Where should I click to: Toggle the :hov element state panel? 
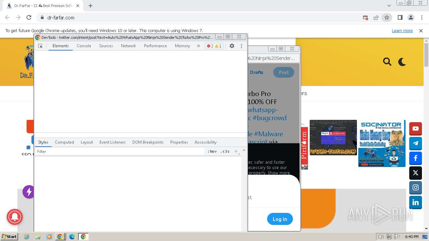point(212,152)
